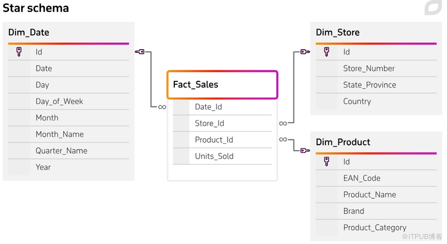The width and height of the screenshot is (447, 244).
Task: Click the primary key icon in Dim_Date
Action: tap(19, 52)
